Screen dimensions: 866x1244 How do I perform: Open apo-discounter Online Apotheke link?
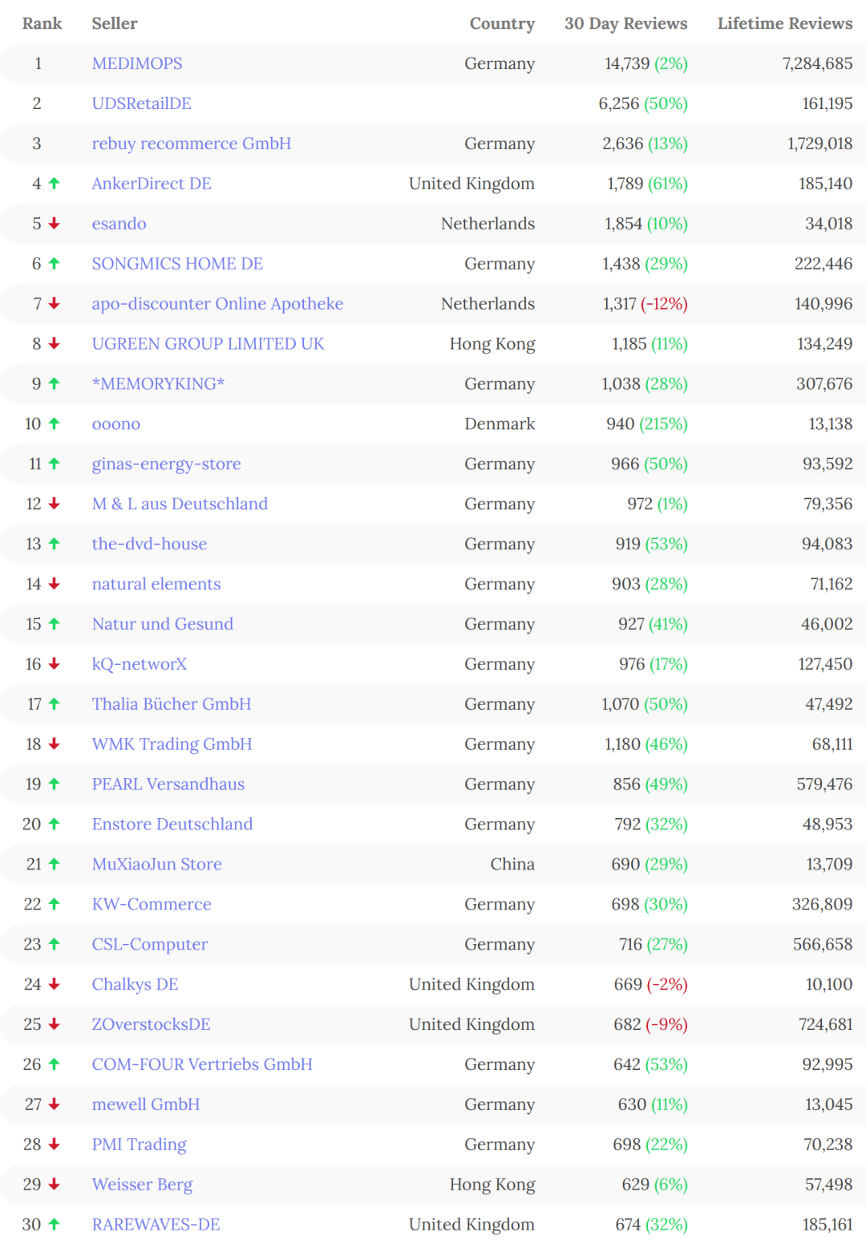[x=217, y=304]
